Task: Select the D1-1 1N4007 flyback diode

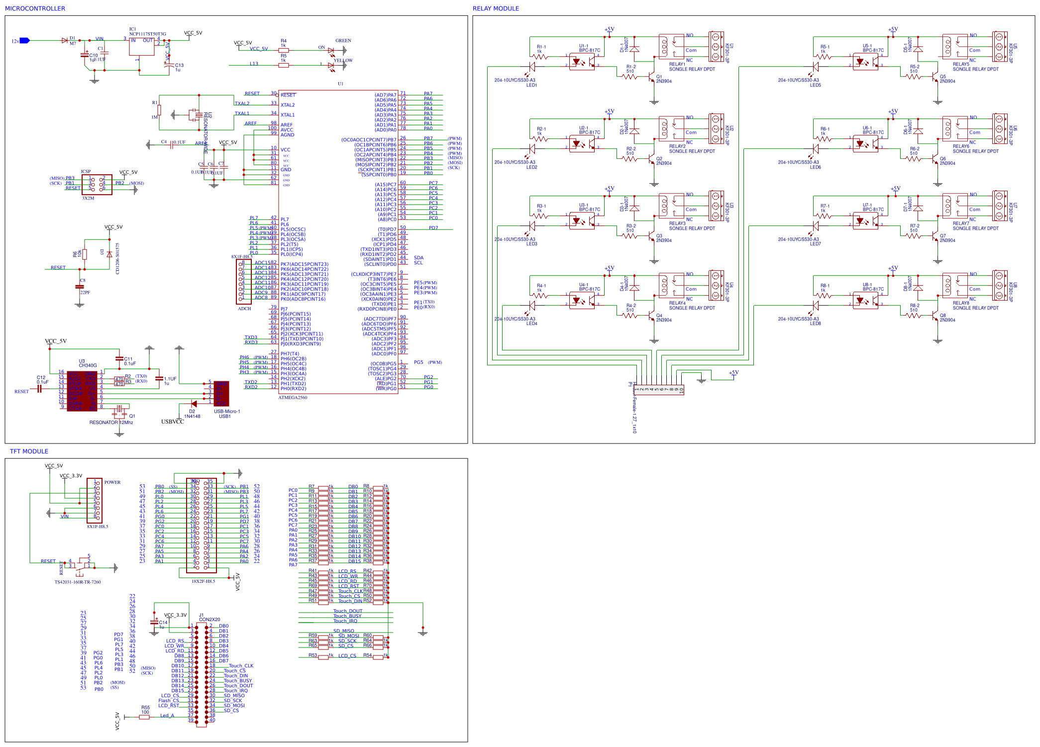Action: (634, 49)
